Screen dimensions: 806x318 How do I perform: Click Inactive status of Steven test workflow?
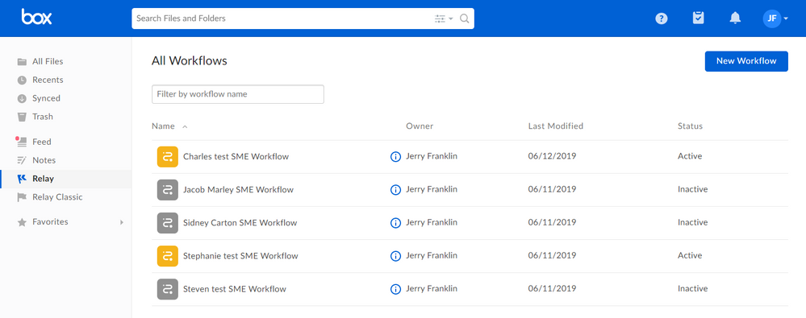tap(692, 289)
